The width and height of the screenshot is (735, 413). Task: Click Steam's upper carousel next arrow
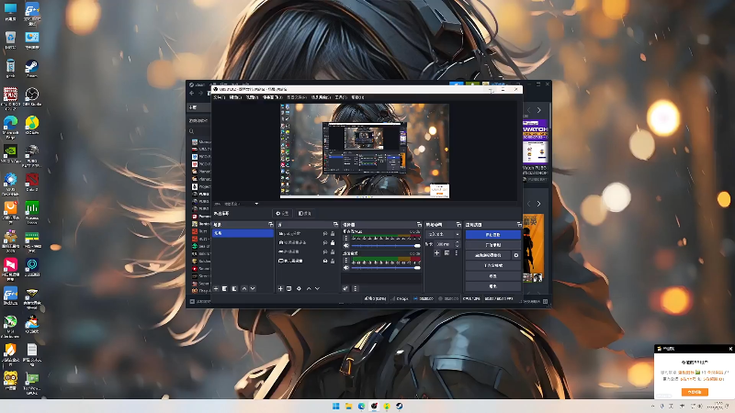pos(539,110)
